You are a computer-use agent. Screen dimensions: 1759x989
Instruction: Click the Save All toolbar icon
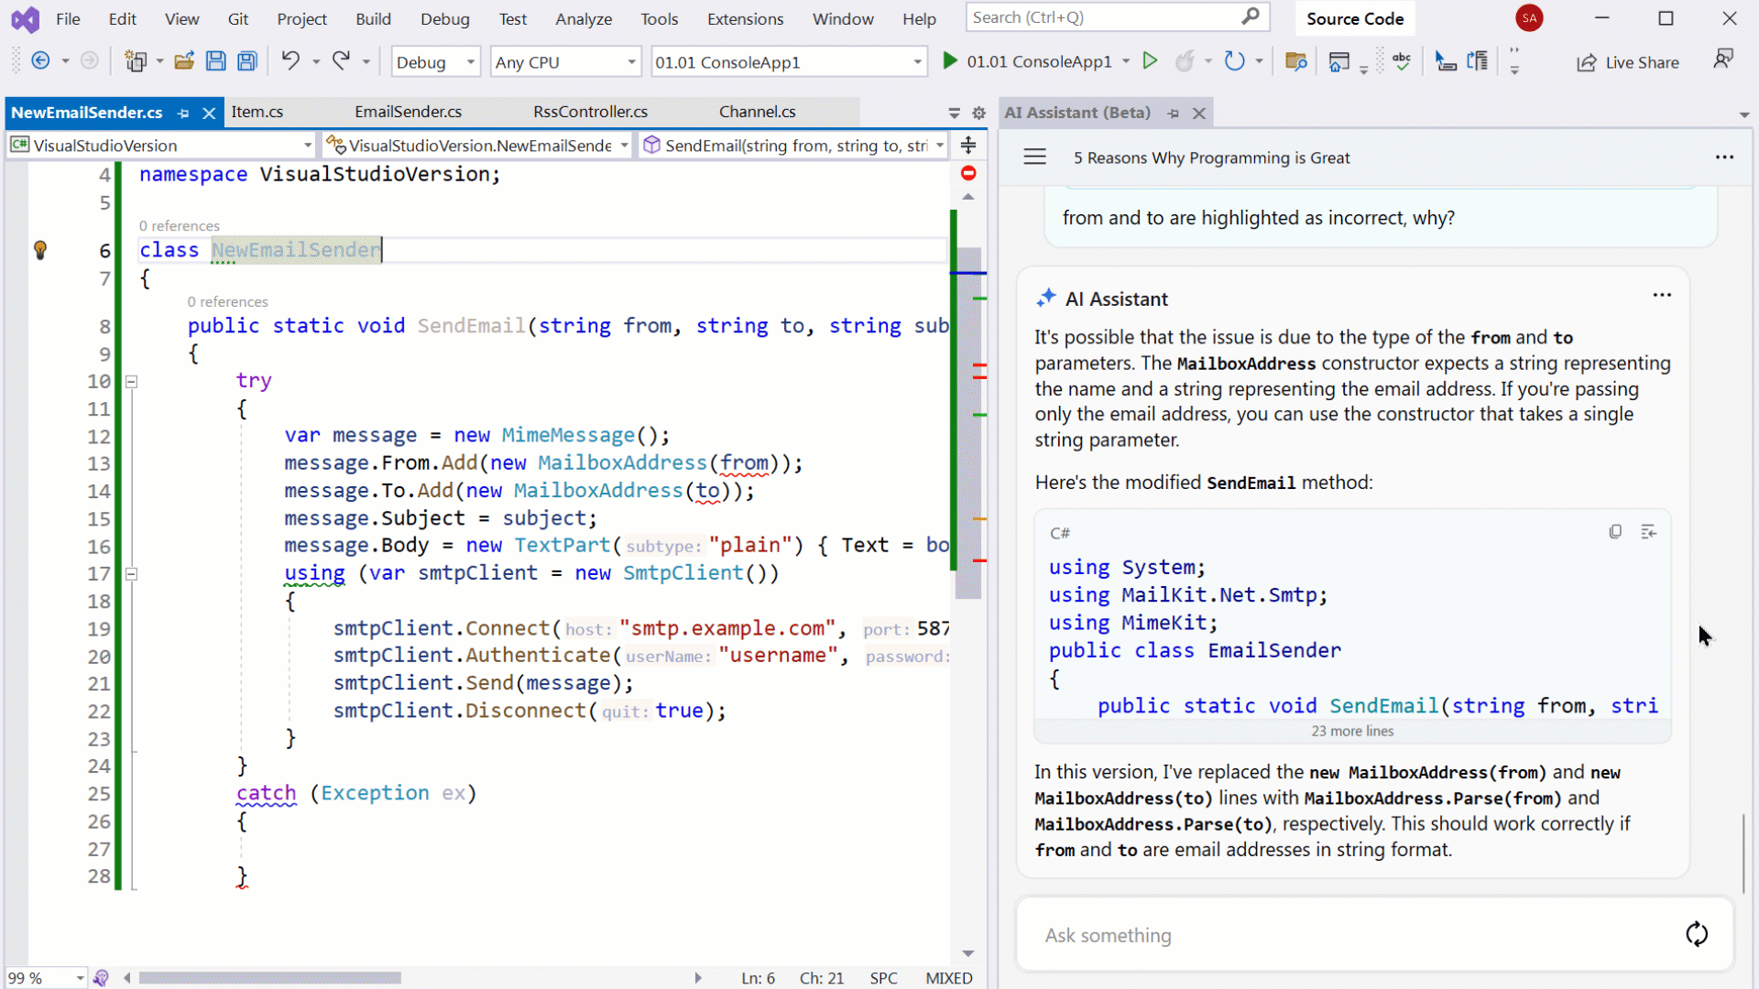247,61
